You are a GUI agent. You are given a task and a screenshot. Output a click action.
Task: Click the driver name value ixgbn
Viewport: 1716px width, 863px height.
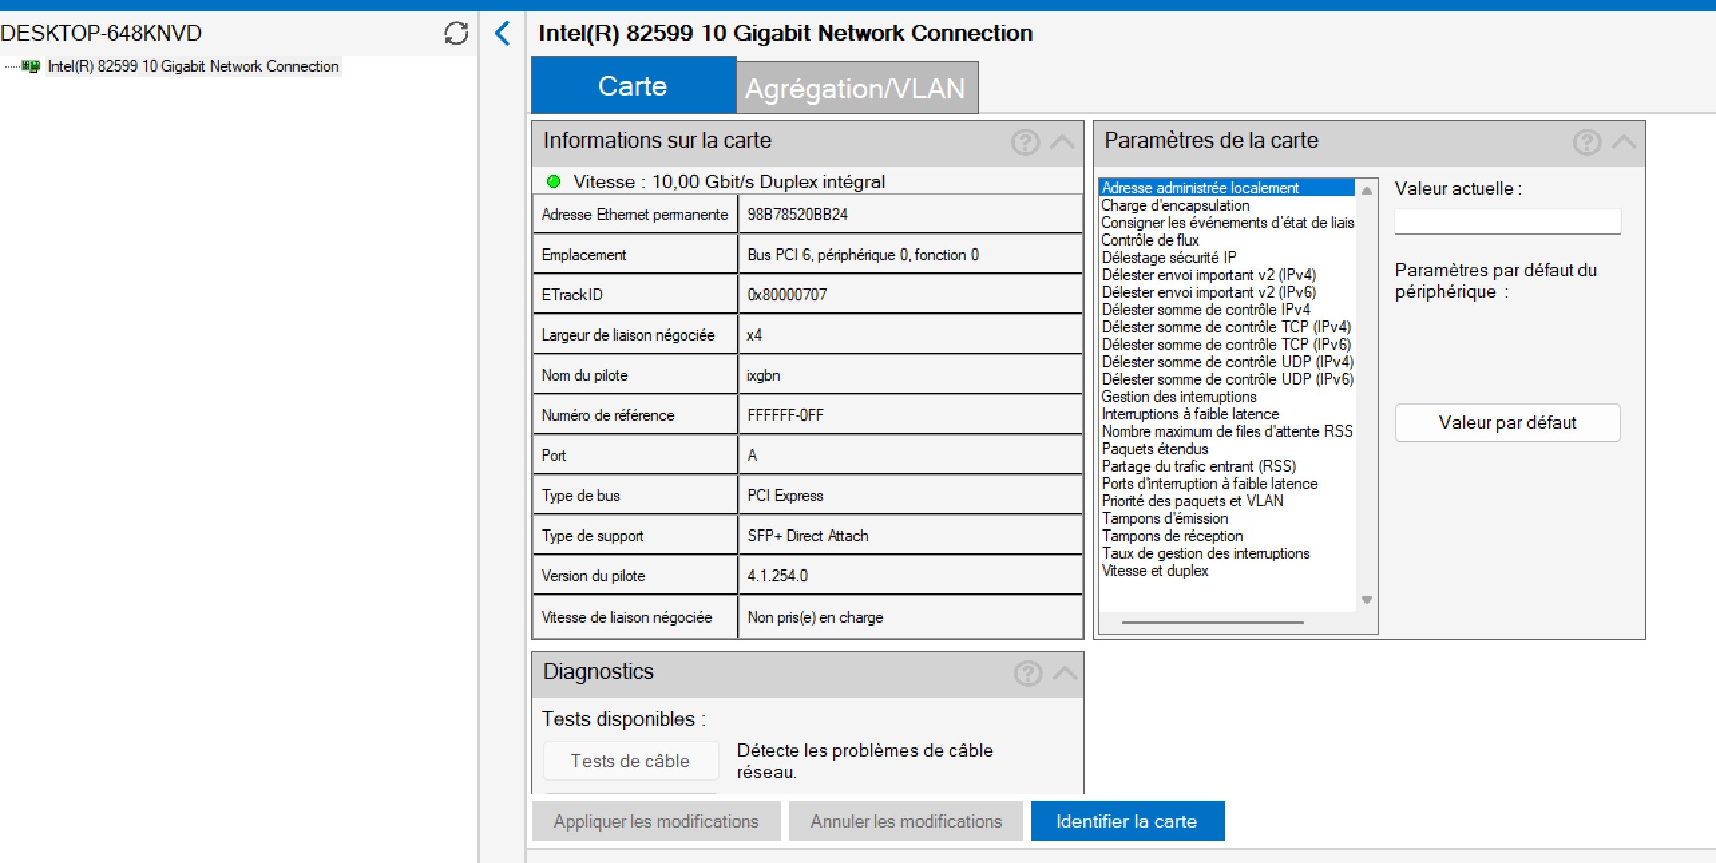tap(763, 375)
